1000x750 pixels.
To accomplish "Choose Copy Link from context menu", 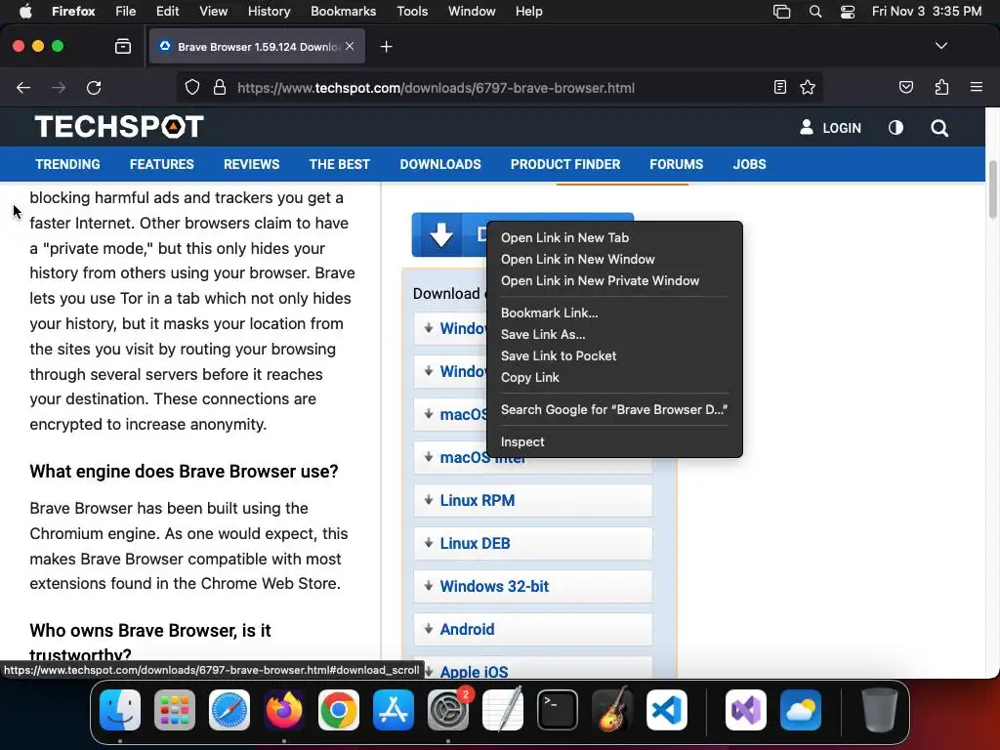I will (x=529, y=378).
